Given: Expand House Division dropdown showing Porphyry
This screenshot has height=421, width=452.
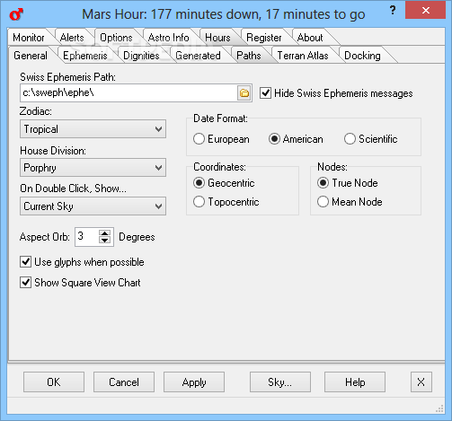Looking at the screenshot, I should tap(93, 168).
